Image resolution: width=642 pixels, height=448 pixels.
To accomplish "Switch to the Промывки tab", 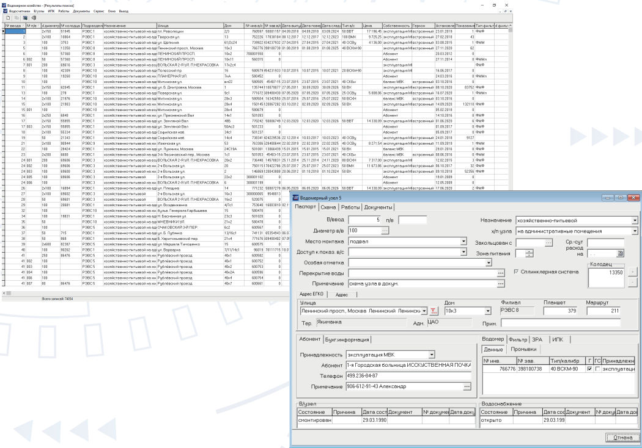I will (x=523, y=350).
